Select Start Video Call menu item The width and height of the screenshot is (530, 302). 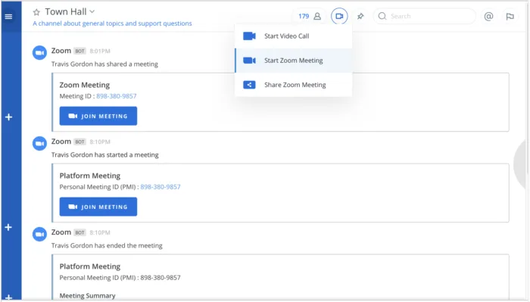pyautogui.click(x=294, y=36)
